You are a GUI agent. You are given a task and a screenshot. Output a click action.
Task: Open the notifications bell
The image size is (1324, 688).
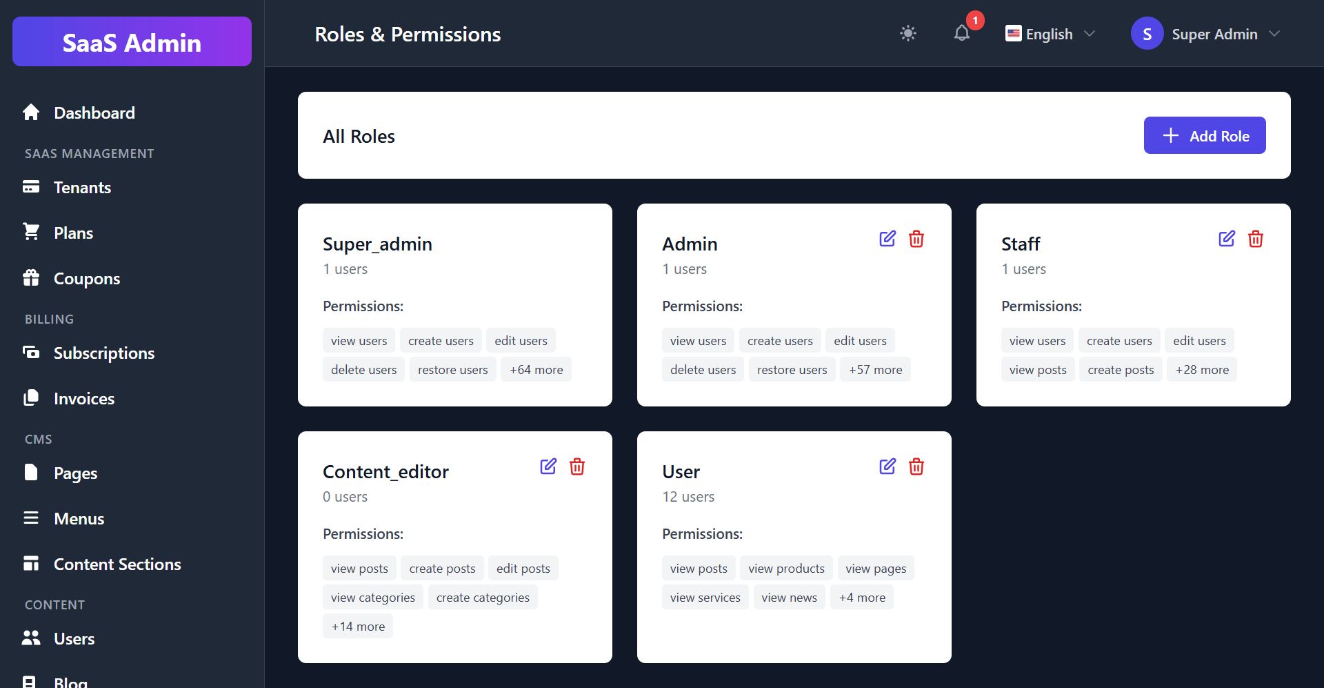click(962, 33)
